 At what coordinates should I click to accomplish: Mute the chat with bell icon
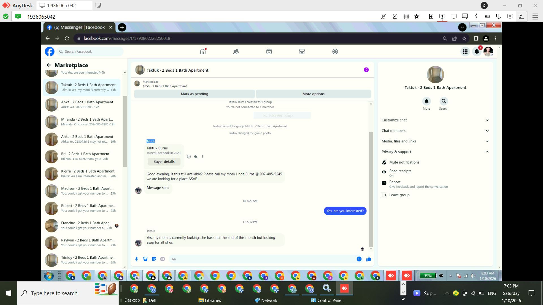click(426, 101)
